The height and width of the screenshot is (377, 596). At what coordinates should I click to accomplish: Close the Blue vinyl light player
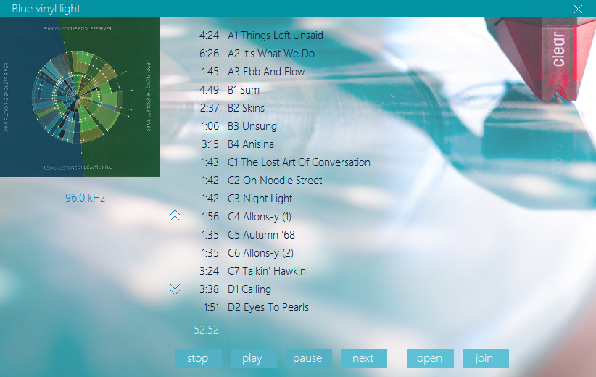pos(578,9)
